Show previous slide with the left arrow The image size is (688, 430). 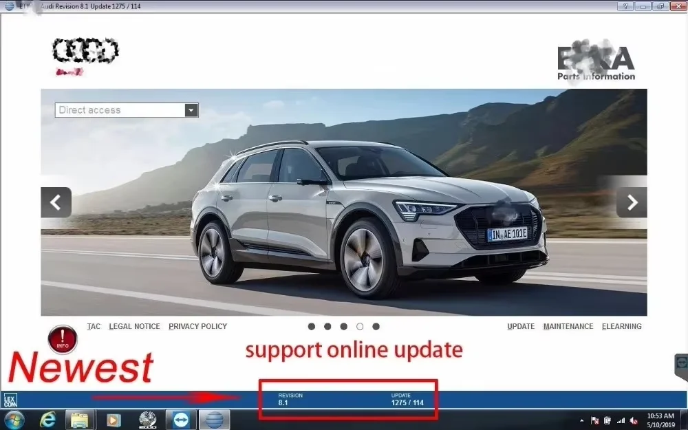pyautogui.click(x=56, y=202)
